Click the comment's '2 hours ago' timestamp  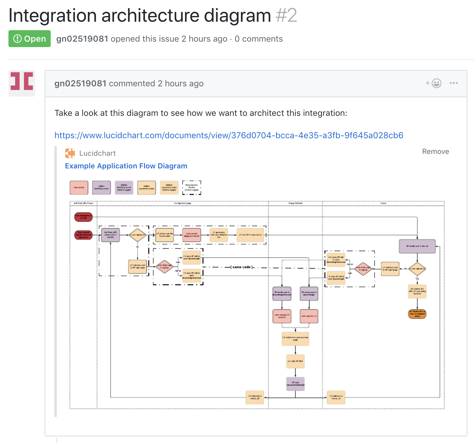[x=180, y=84]
